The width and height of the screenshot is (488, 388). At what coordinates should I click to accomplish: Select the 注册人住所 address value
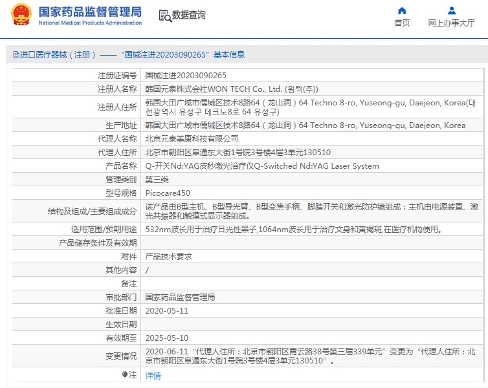point(312,107)
